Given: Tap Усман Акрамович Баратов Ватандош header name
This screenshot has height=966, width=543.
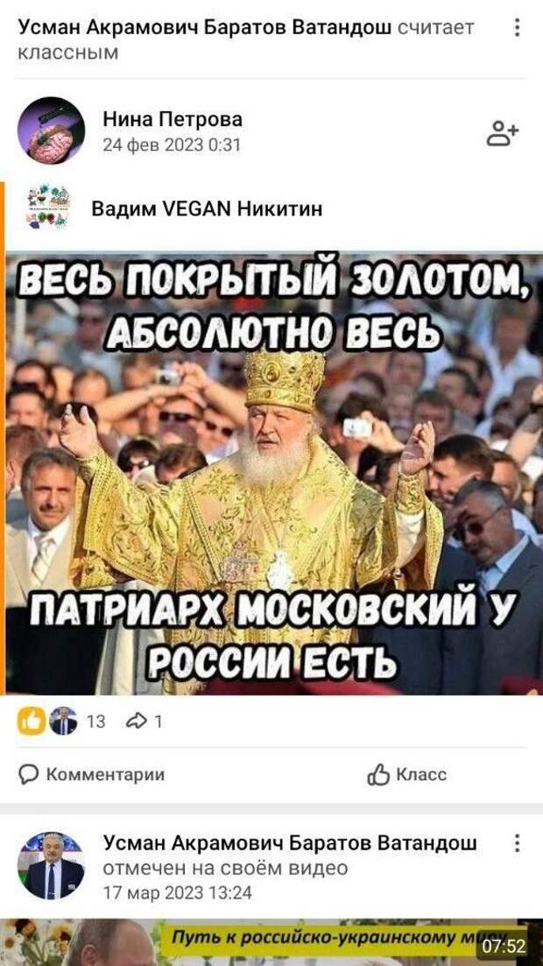Looking at the screenshot, I should 205,27.
